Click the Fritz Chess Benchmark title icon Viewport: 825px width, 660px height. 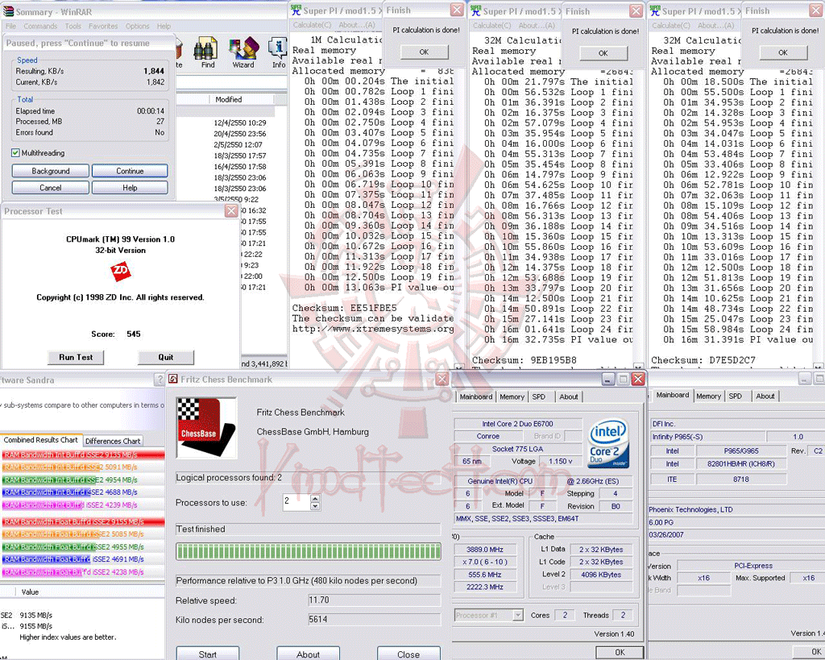coord(172,379)
